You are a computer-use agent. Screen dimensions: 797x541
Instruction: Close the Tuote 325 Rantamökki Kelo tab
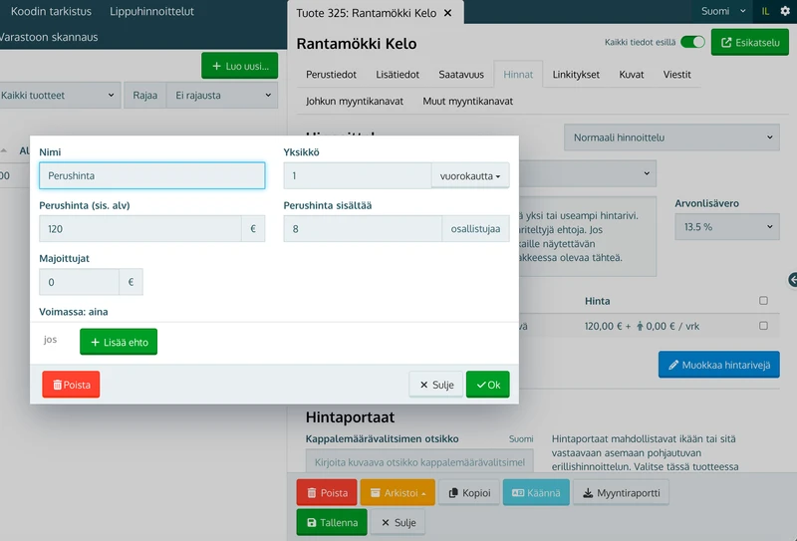447,13
